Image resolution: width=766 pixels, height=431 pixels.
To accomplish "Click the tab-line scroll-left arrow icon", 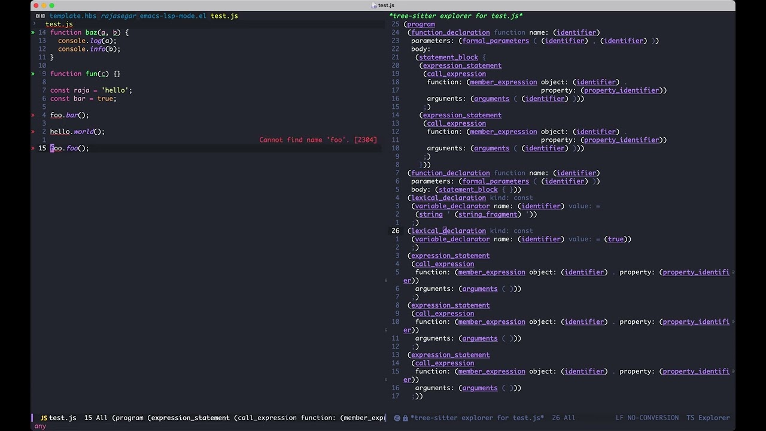I will point(38,16).
